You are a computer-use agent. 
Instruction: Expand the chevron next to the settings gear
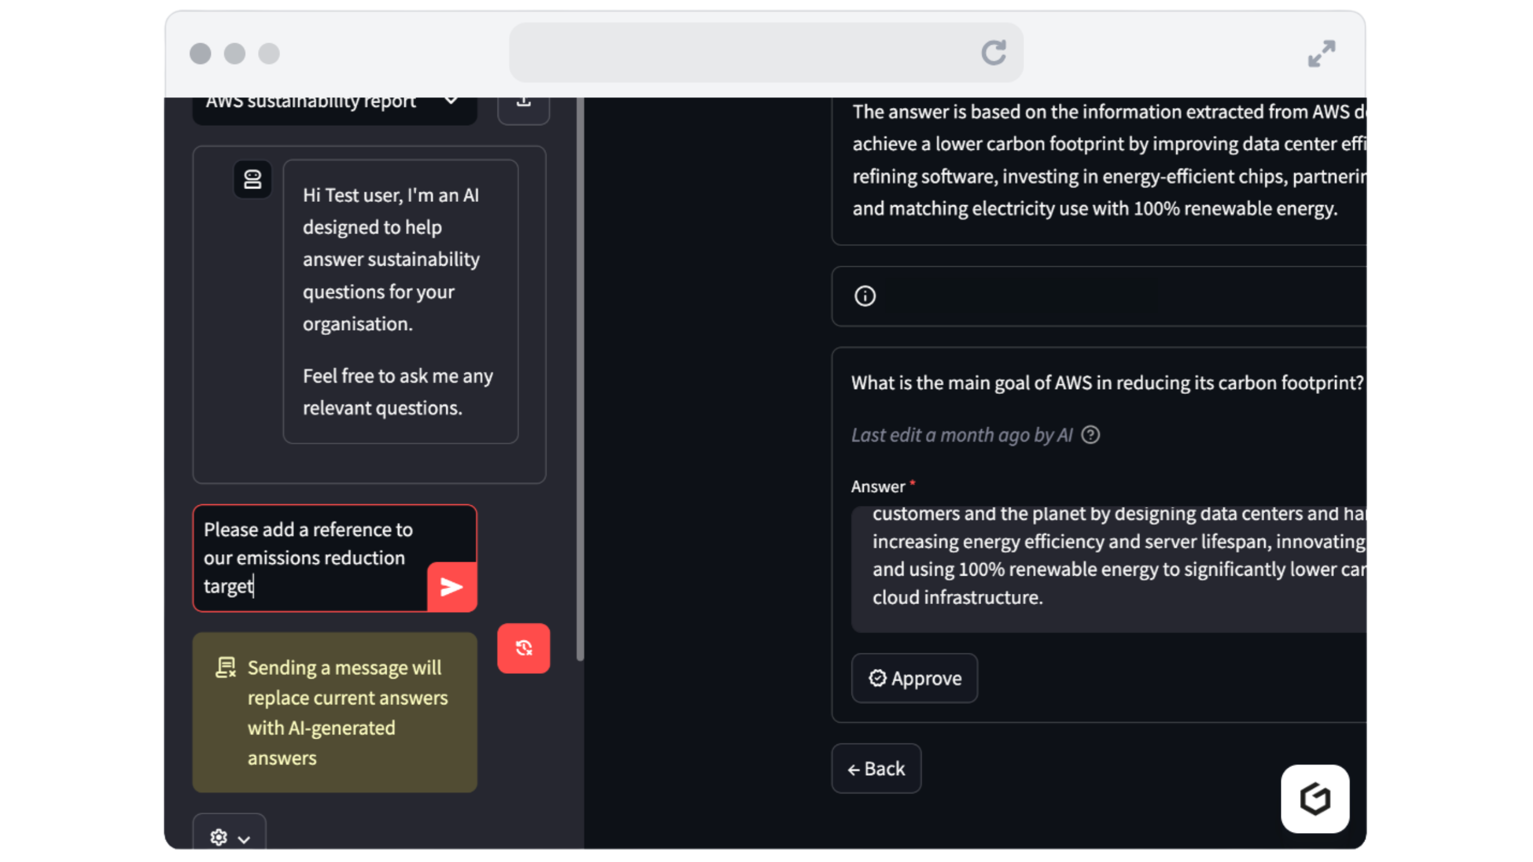coord(243,839)
